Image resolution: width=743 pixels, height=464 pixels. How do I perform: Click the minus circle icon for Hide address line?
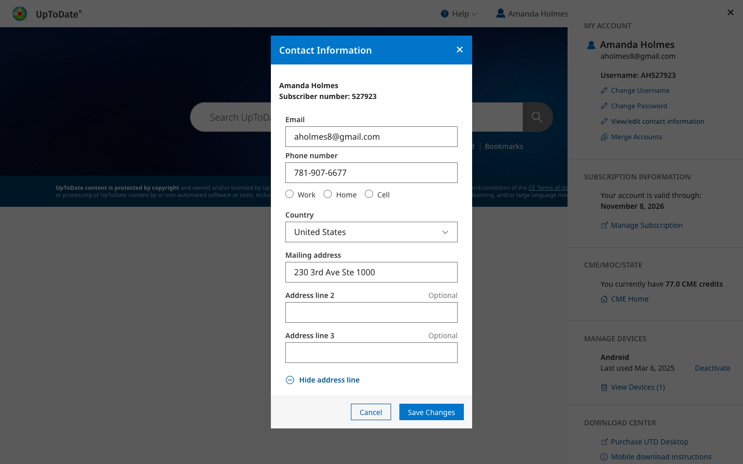coord(290,380)
